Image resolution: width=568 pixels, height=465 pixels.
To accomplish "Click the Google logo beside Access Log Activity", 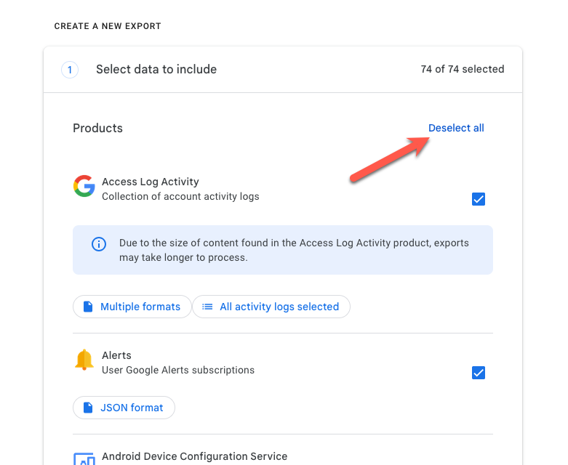I will 84,186.
